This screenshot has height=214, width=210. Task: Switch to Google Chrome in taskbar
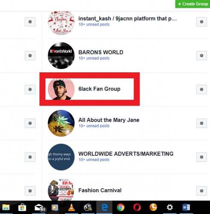click(121, 207)
